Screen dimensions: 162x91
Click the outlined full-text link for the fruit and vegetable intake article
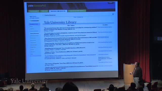point(103,37)
